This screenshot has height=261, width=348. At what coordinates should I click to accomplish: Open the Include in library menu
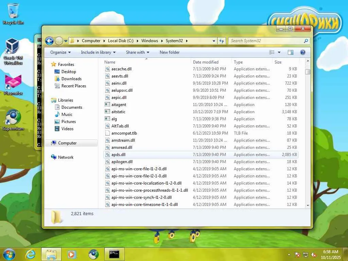tap(98, 52)
